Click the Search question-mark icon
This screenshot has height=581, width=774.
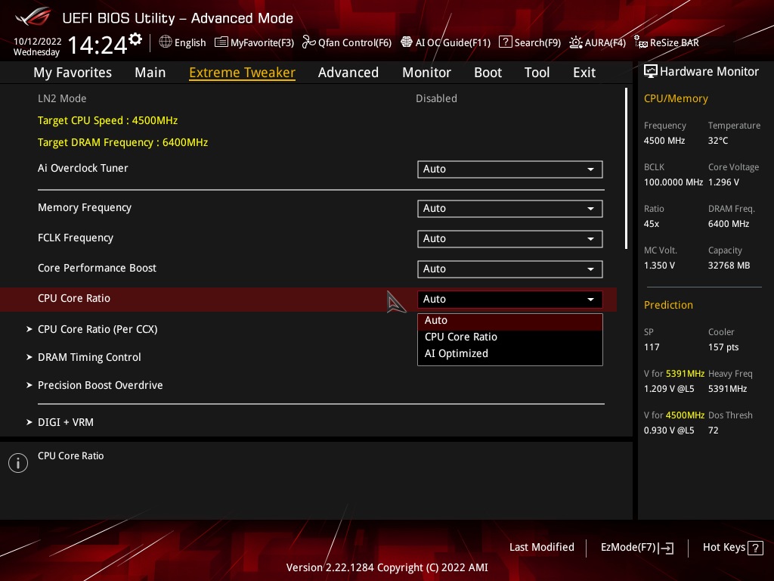coord(506,42)
